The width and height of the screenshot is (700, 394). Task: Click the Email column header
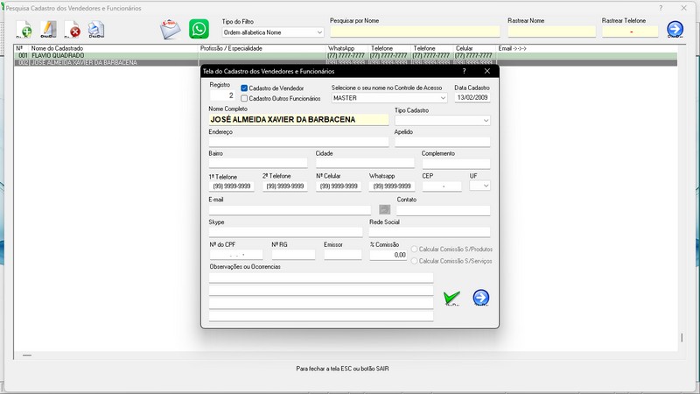513,48
